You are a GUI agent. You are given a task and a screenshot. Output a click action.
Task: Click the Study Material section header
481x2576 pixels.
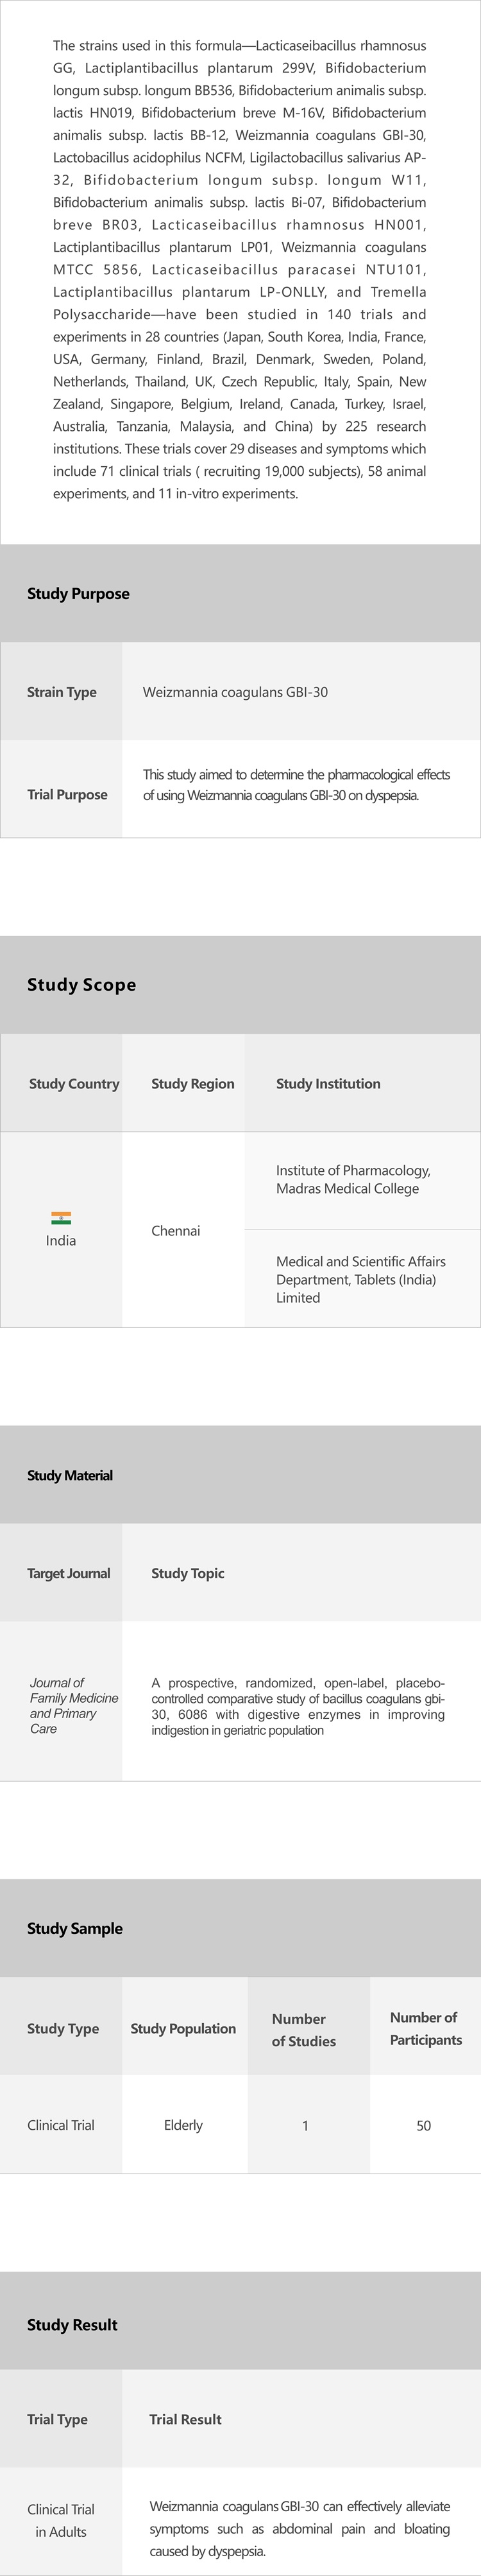pos(70,1475)
